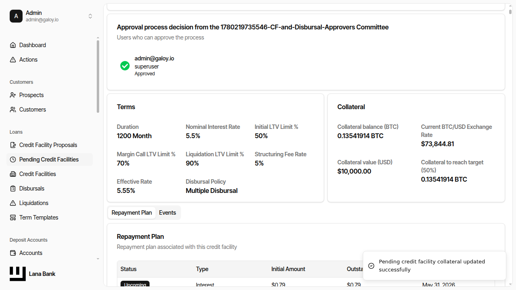The height and width of the screenshot is (290, 516).
Task: Click the Initial Amount column header
Action: pyautogui.click(x=288, y=269)
